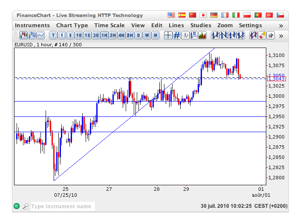Toggle the volume bars icon
The height and width of the screenshot is (215, 291).
[202, 35]
